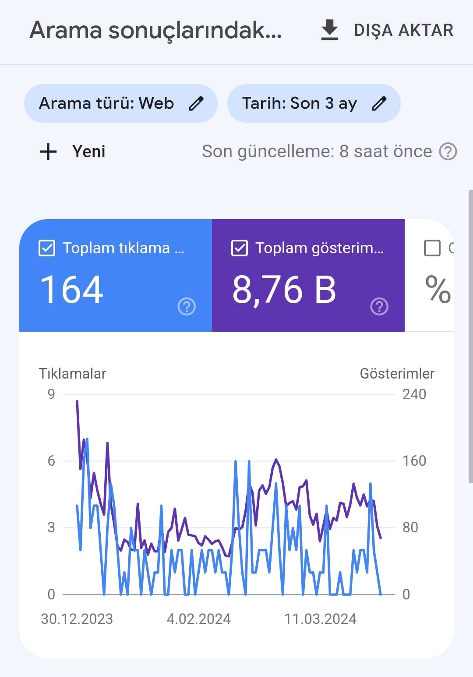Select the blue Toplam tıklama 164 card

(116, 275)
